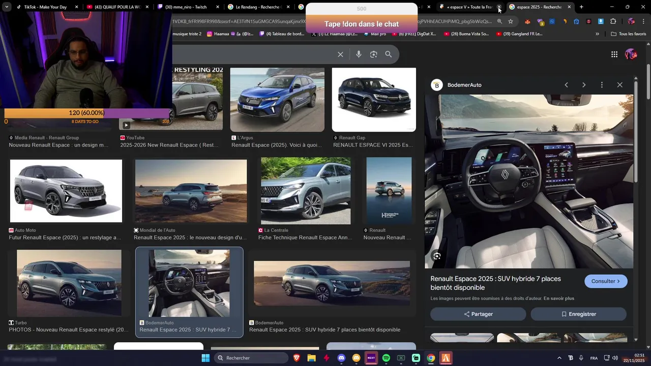Open the Mondial de l'Auto beach thumbnail
This screenshot has height=366, width=651.
coord(191,191)
